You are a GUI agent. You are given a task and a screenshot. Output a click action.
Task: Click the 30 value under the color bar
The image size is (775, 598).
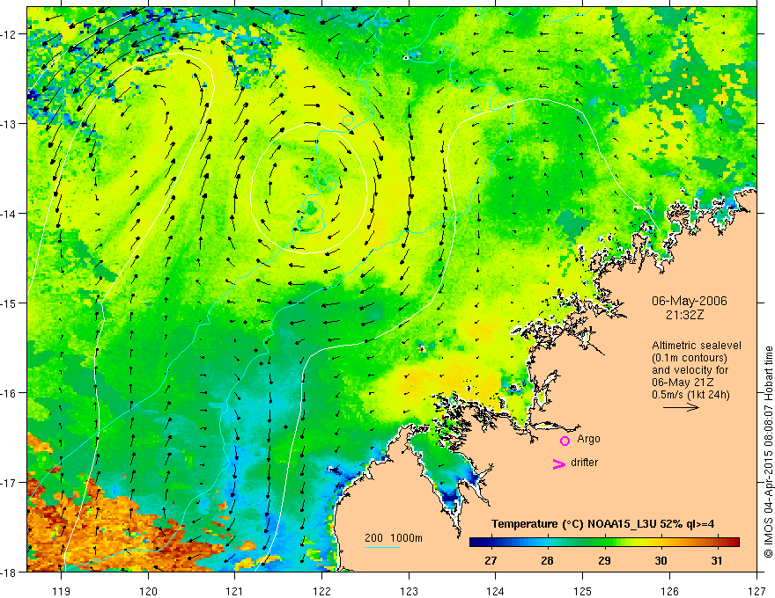point(661,560)
